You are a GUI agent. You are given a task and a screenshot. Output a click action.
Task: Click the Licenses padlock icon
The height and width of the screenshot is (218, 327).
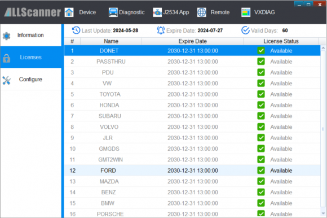[x=6, y=58]
